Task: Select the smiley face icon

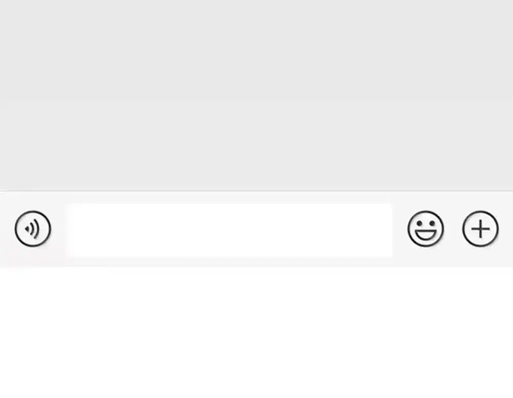Action: click(426, 229)
